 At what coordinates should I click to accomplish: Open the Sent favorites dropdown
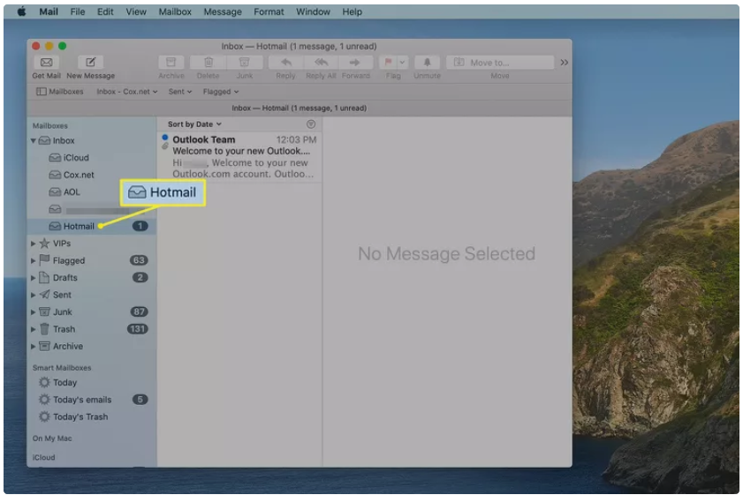click(180, 92)
